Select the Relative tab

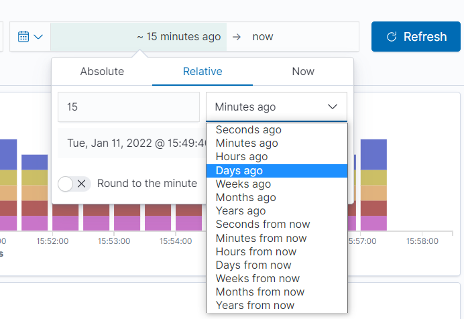point(202,72)
